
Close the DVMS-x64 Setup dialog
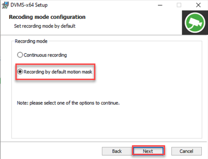(x=198, y=5)
